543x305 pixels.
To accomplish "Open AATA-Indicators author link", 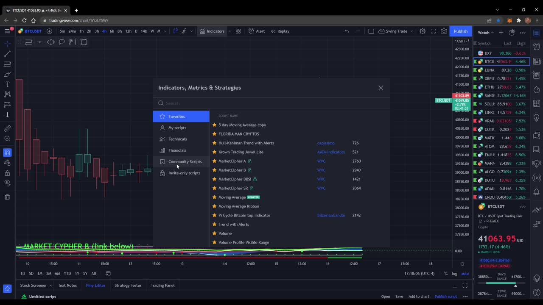I will (x=331, y=152).
